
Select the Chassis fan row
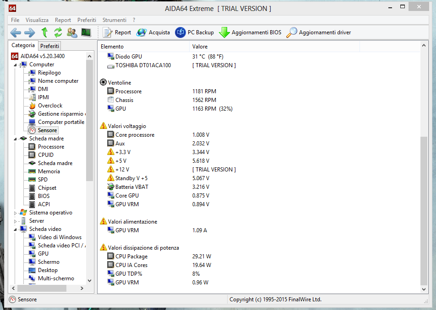259,100
